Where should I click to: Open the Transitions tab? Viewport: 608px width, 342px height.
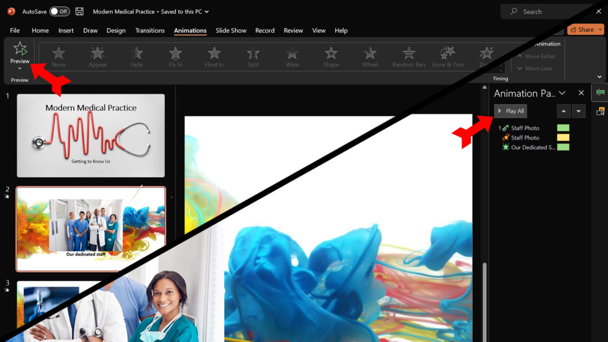pos(150,30)
